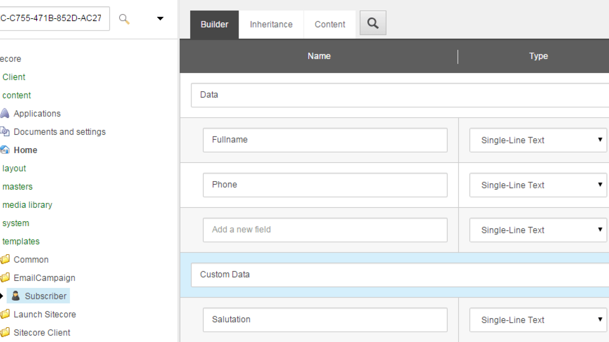609x342 pixels.
Task: Select the media library tree item
Action: coord(27,205)
